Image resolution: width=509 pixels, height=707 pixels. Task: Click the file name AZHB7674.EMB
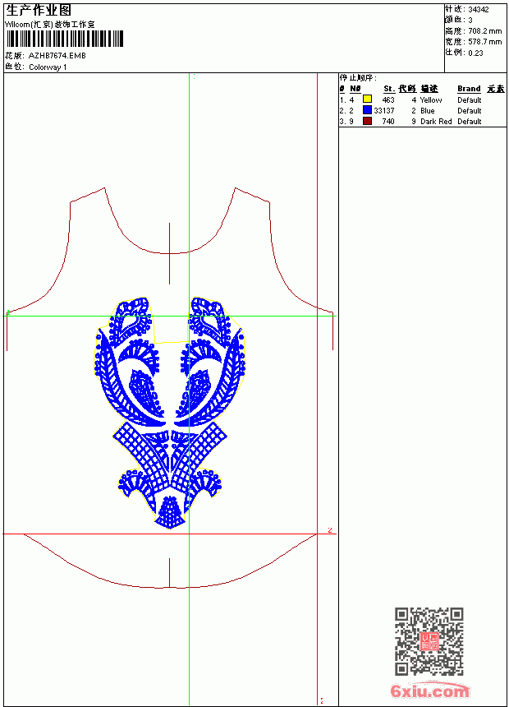tap(57, 56)
